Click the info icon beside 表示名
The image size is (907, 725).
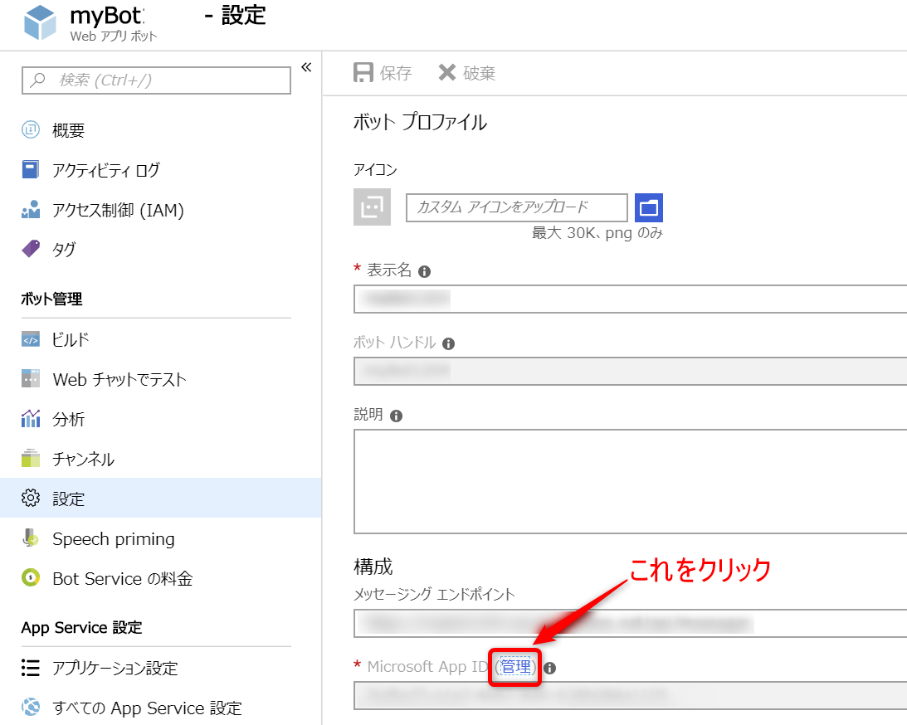425,270
